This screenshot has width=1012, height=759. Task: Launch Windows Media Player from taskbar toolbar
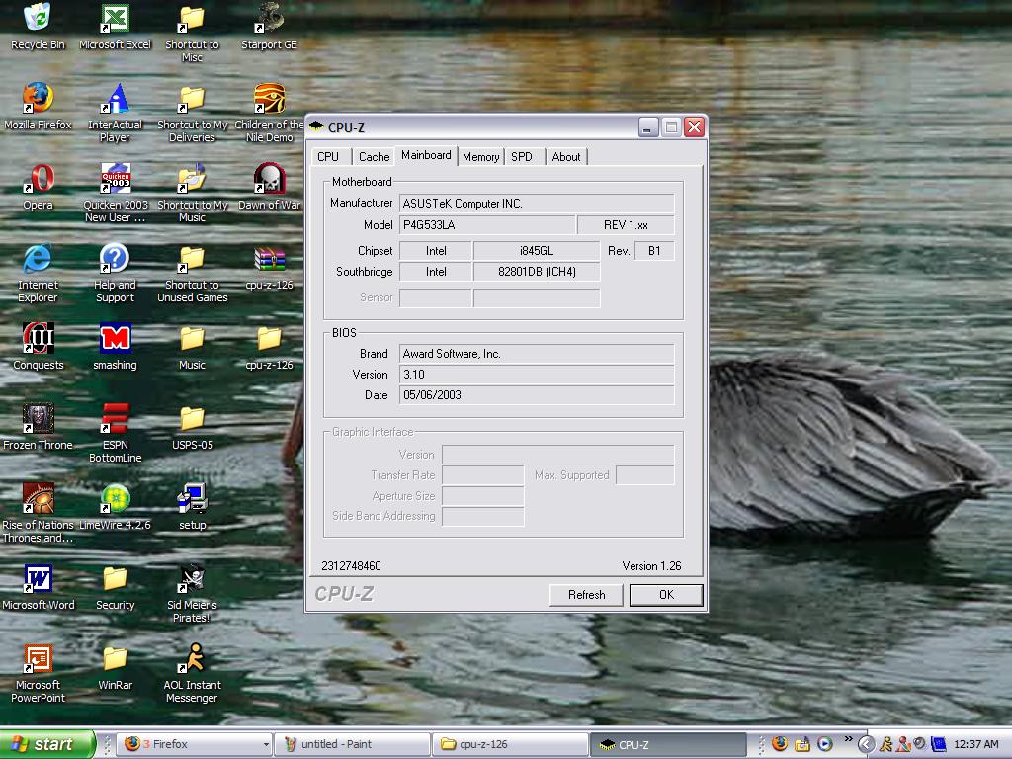click(825, 744)
